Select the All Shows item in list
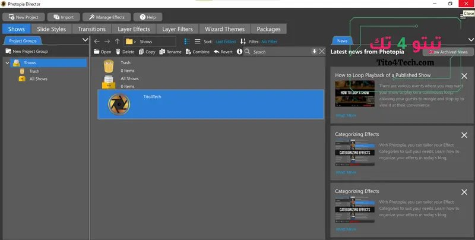Screen dimensions: 475x240 tap(211, 82)
